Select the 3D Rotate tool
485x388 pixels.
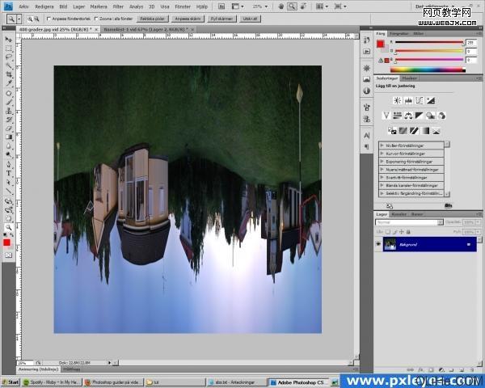coord(8,201)
